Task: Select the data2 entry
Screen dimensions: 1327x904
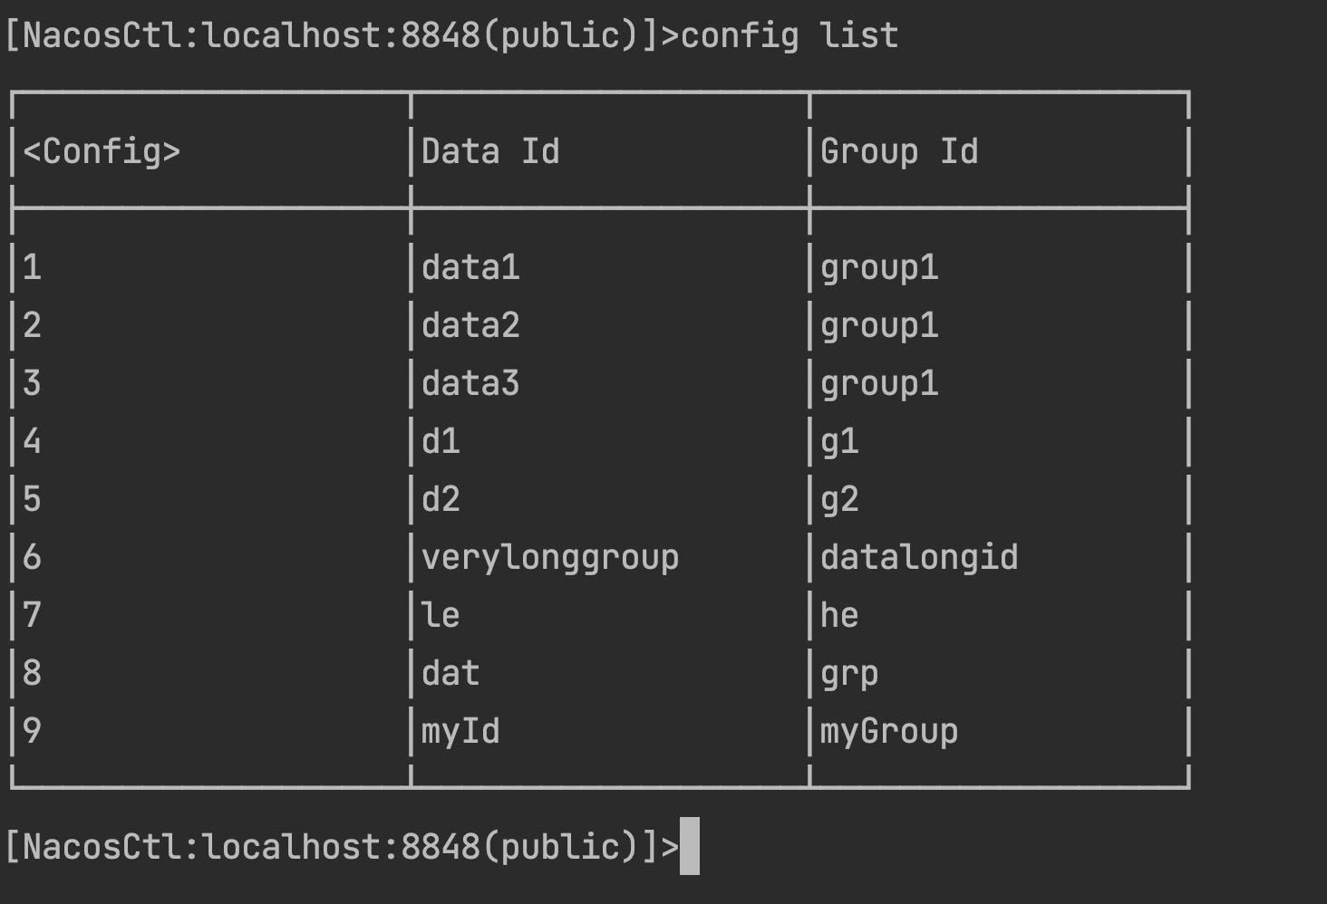Action: (470, 325)
